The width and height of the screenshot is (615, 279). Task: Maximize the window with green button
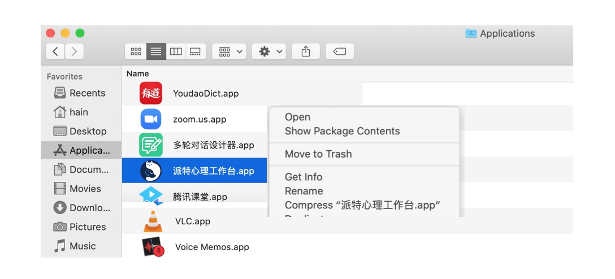pos(80,33)
